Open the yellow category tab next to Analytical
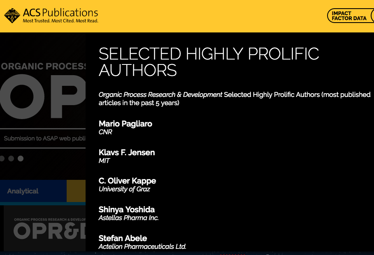This screenshot has height=255, width=374. 76,191
